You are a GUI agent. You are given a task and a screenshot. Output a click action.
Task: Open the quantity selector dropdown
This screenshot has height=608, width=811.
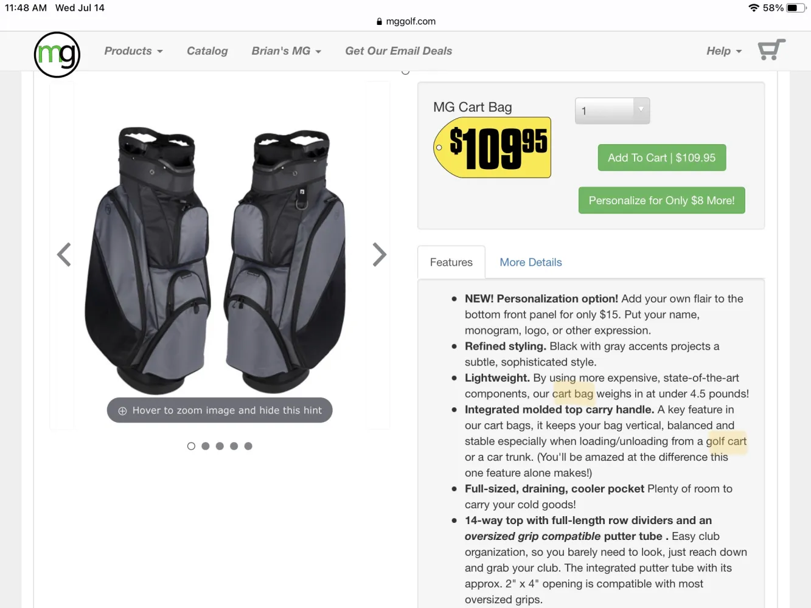(x=613, y=111)
